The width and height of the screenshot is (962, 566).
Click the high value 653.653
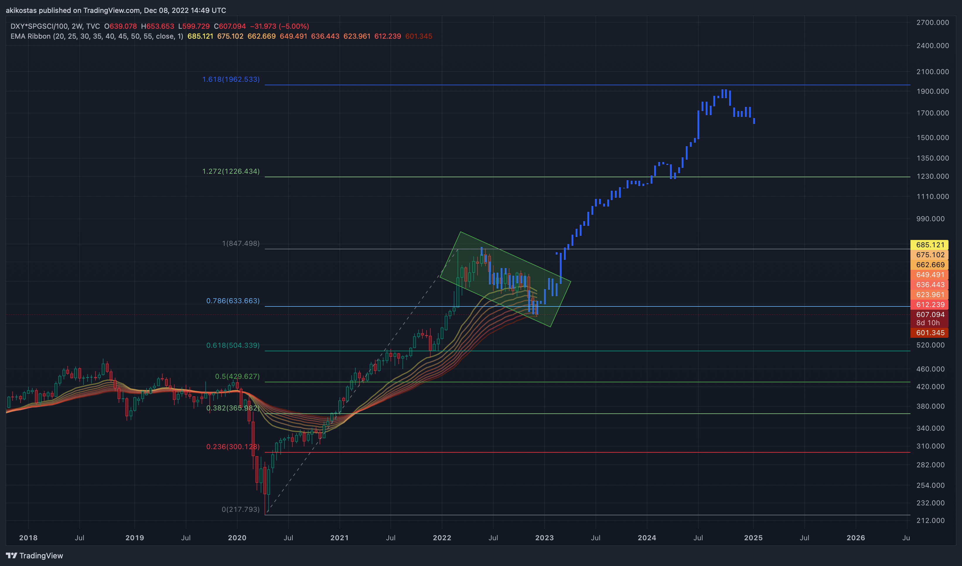(x=160, y=26)
